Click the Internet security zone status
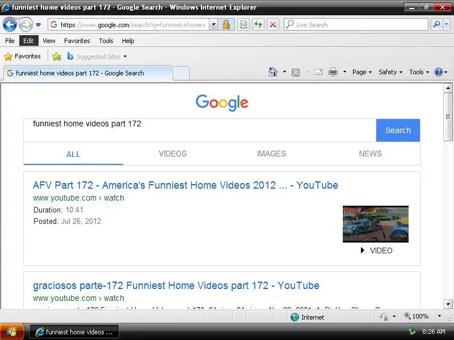454x340 pixels. (x=308, y=317)
